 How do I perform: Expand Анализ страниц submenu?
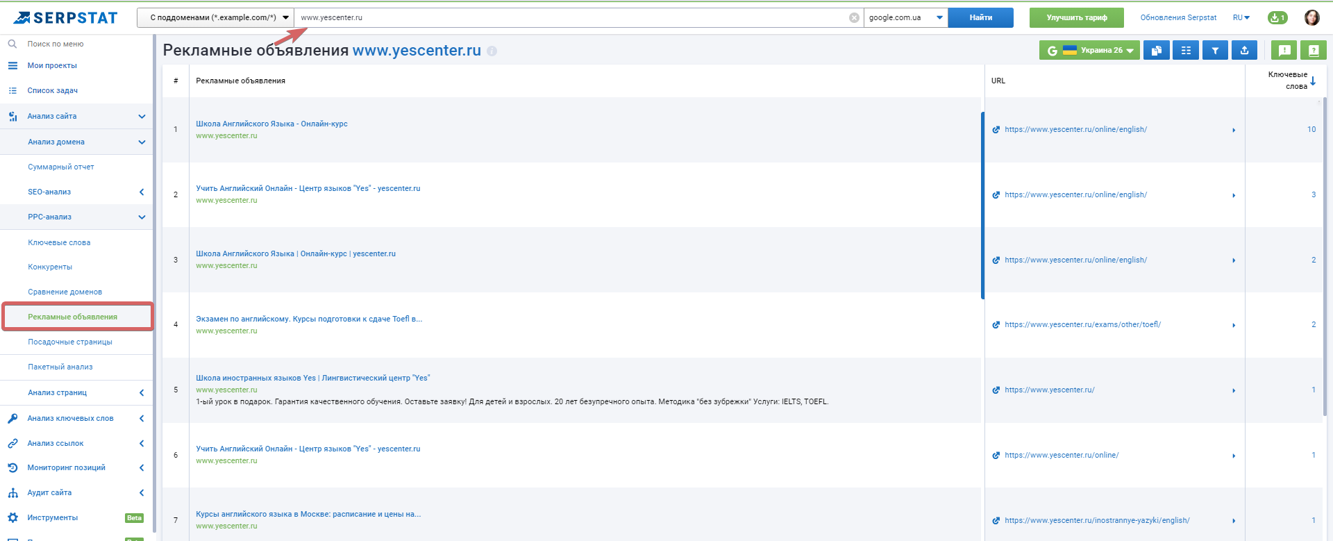pos(142,393)
